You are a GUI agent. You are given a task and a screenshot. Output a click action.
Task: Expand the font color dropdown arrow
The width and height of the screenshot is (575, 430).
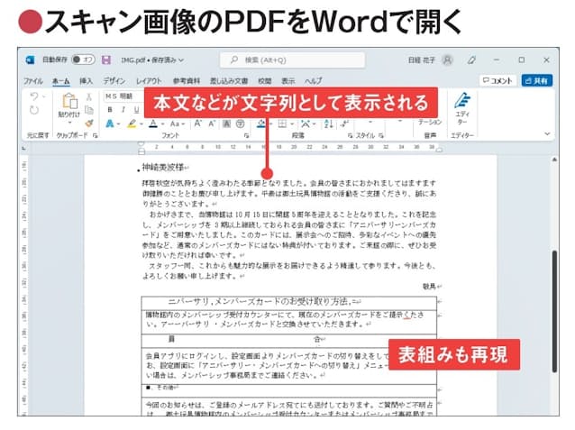pyautogui.click(x=162, y=124)
